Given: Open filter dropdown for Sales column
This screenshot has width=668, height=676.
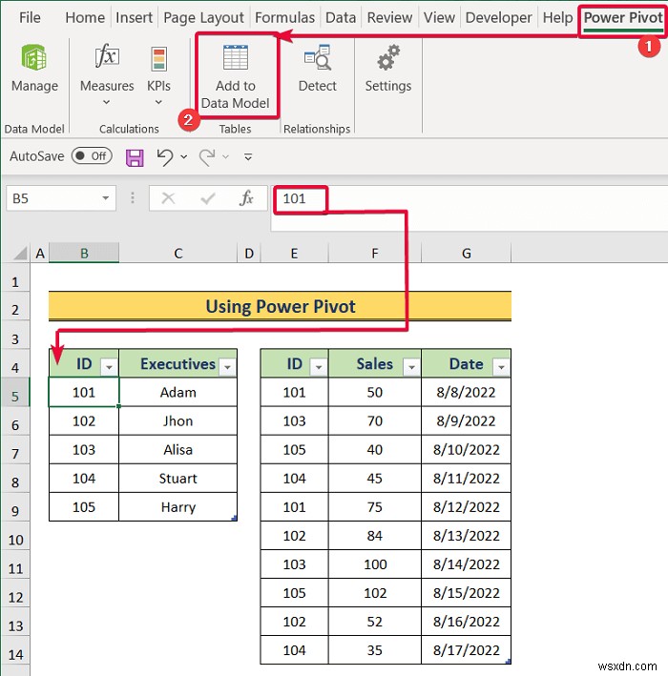Looking at the screenshot, I should 411,367.
